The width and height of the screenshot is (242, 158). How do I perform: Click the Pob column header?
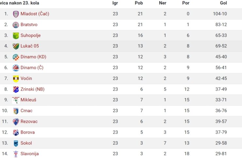pos(139,3)
